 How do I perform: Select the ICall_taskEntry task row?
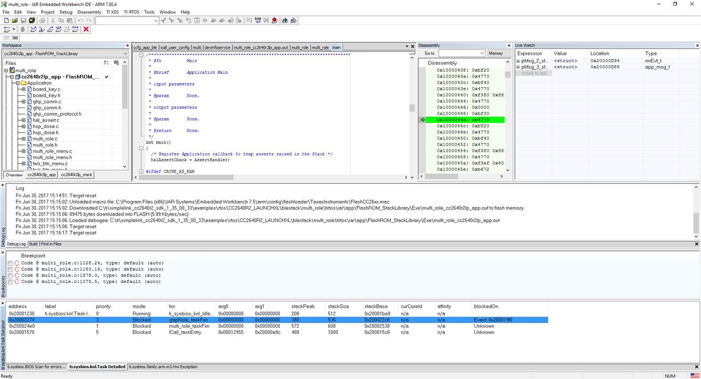tap(278, 332)
